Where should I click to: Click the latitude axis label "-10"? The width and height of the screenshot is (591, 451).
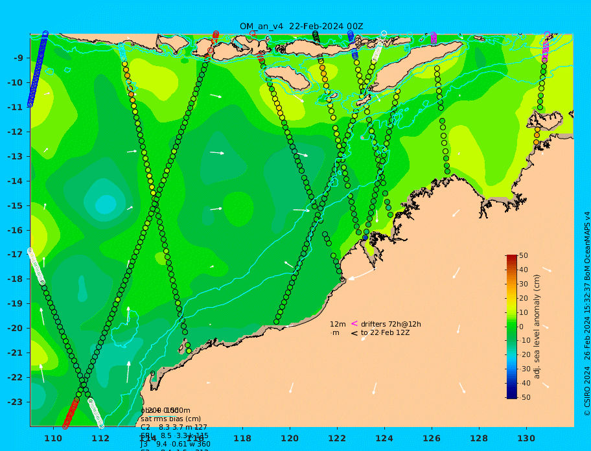[15, 82]
